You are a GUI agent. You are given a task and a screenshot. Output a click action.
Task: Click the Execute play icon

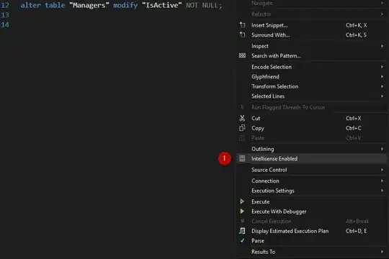click(242, 201)
